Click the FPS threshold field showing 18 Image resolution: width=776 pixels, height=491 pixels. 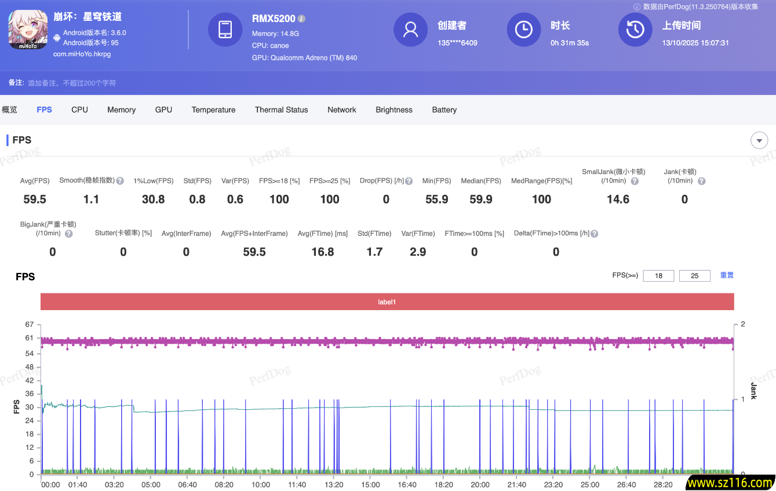coord(658,276)
